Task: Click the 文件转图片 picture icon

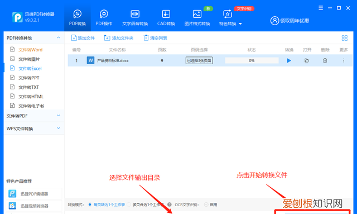Action: (x=12, y=59)
